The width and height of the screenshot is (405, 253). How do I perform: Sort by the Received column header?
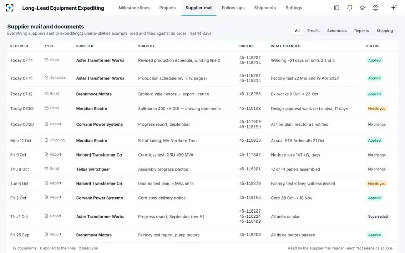pos(19,46)
